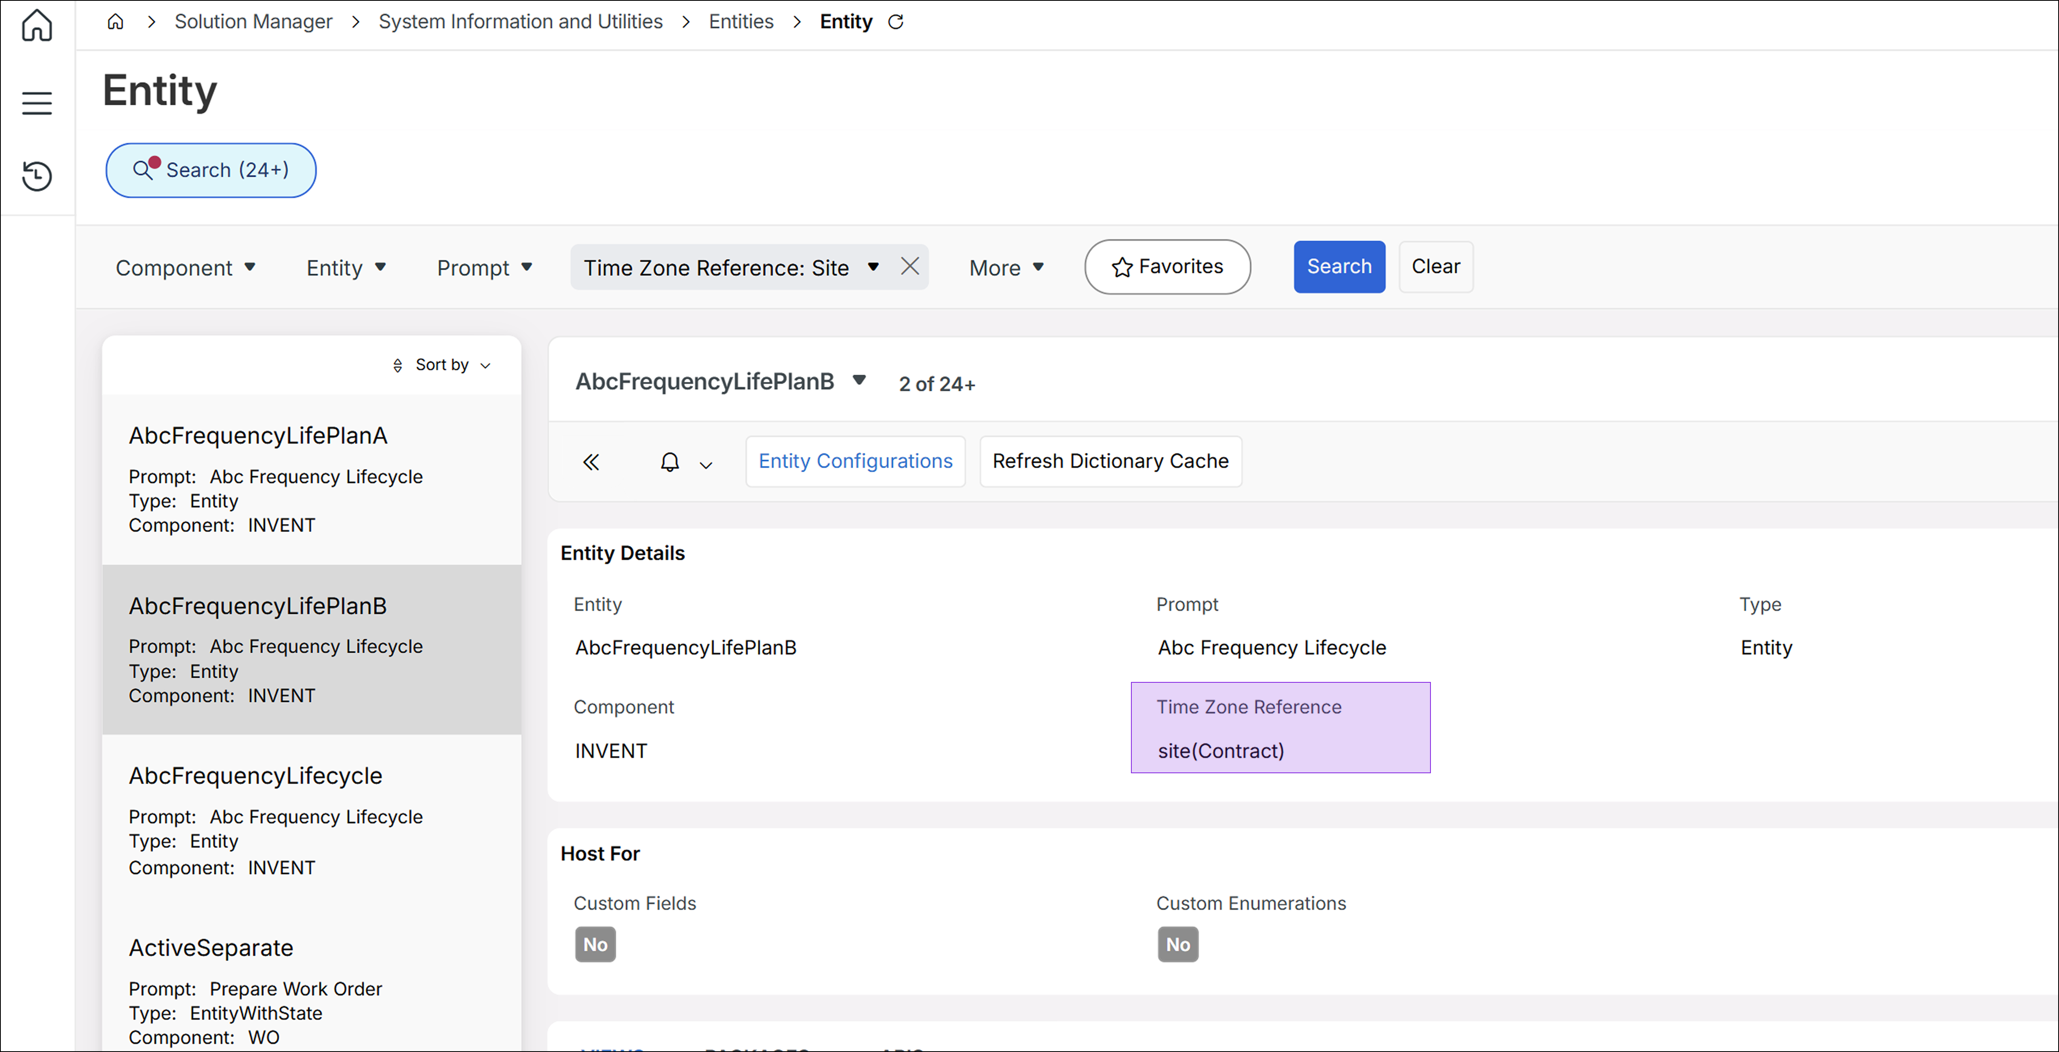Click Refresh Dictionary Cache
This screenshot has height=1052, width=2059.
(x=1110, y=461)
